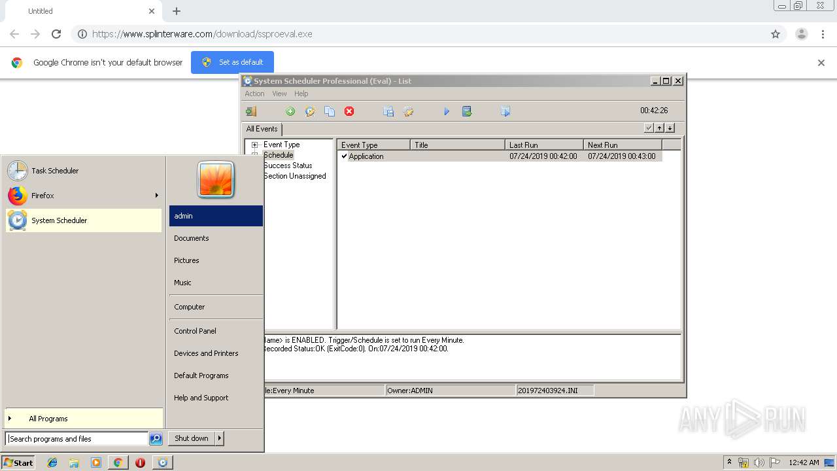Open System Scheduler from Start menu
Image resolution: width=837 pixels, height=471 pixels.
(84, 220)
